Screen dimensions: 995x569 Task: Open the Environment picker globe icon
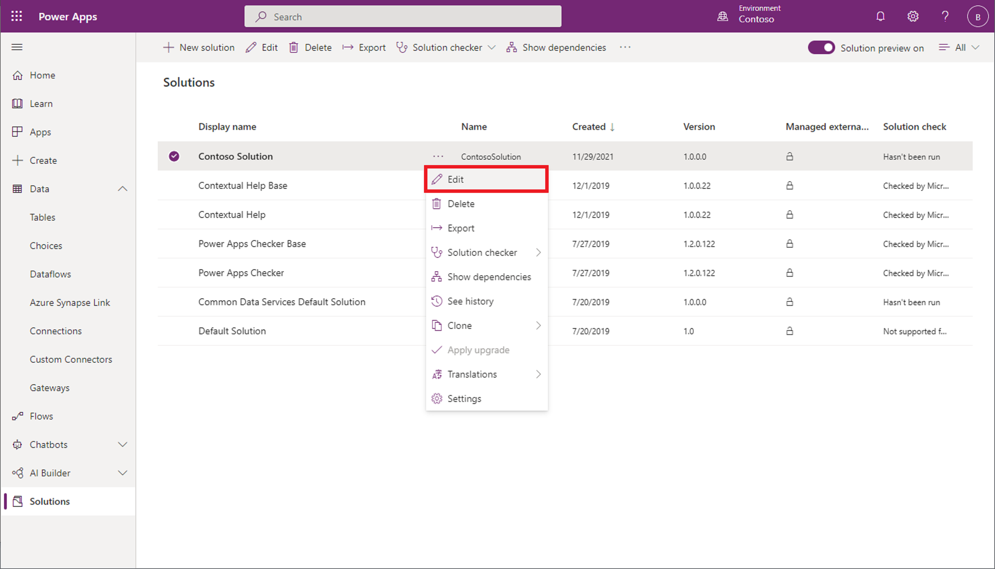tap(722, 17)
